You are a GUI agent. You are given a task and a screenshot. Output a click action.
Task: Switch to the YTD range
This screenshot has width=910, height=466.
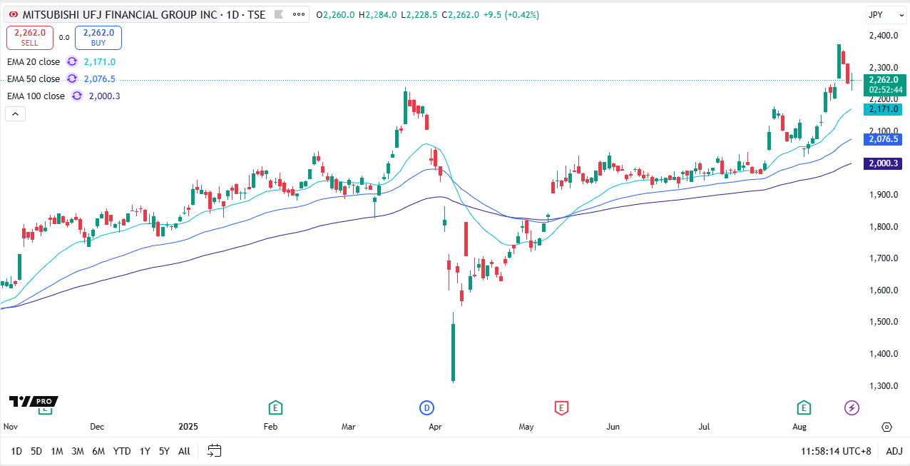tap(122, 451)
